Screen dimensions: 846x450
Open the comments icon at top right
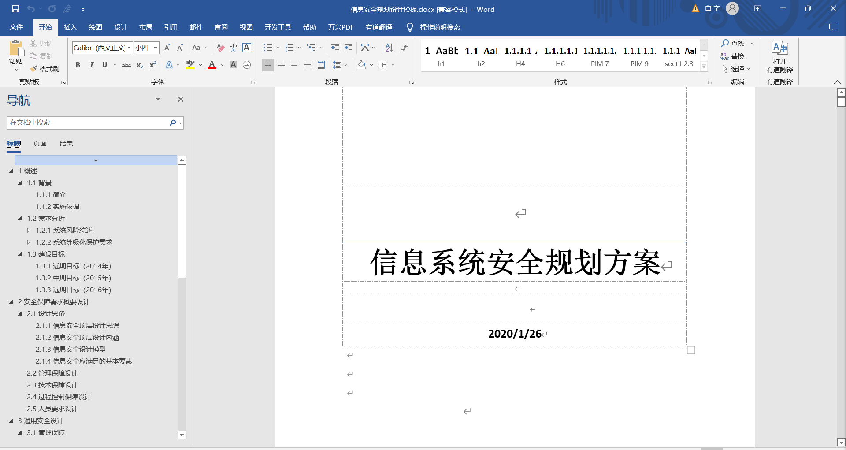833,27
